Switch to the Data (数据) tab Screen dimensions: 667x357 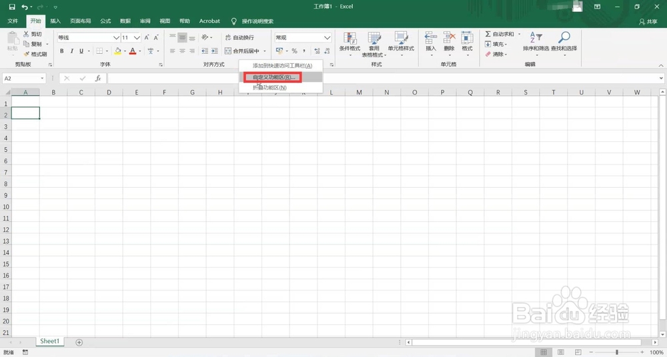coord(125,21)
